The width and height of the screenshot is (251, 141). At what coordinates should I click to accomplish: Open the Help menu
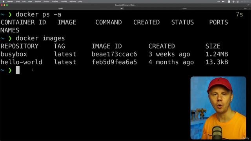point(80,2)
